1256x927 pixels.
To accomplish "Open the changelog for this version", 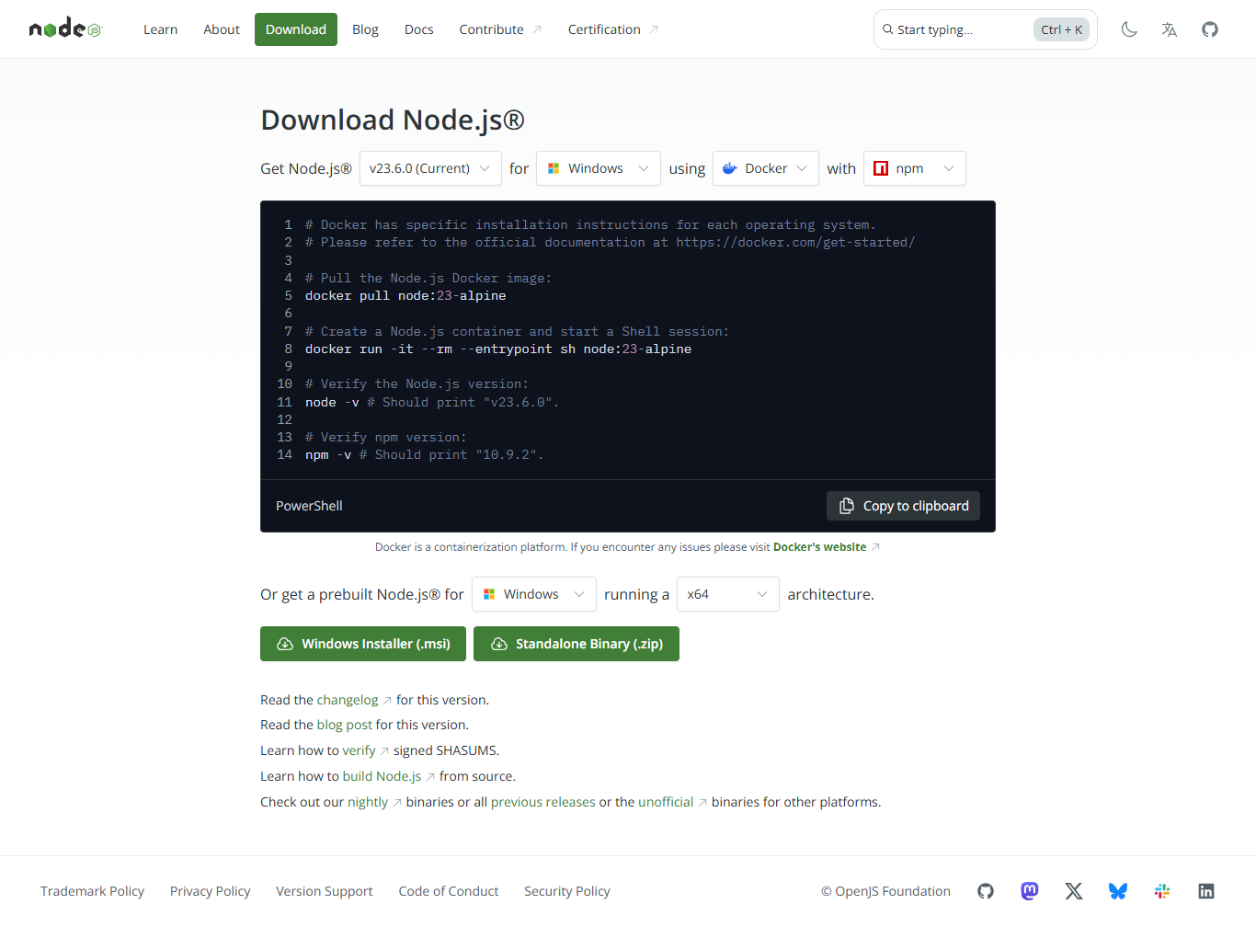I will click(347, 699).
